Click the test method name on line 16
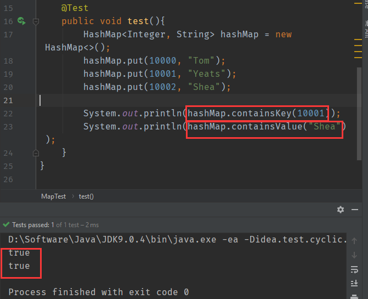Screen dimensions: 368x299 pyautogui.click(x=138, y=21)
